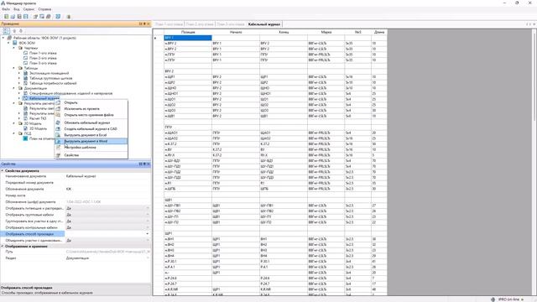Image resolution: width=537 pixels, height=302 pixels.
Task: Close the Свойства panel
Action: tap(149, 164)
